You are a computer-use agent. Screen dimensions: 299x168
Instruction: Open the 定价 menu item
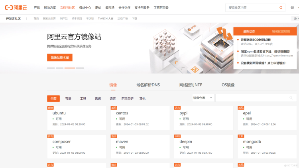(x=98, y=8)
